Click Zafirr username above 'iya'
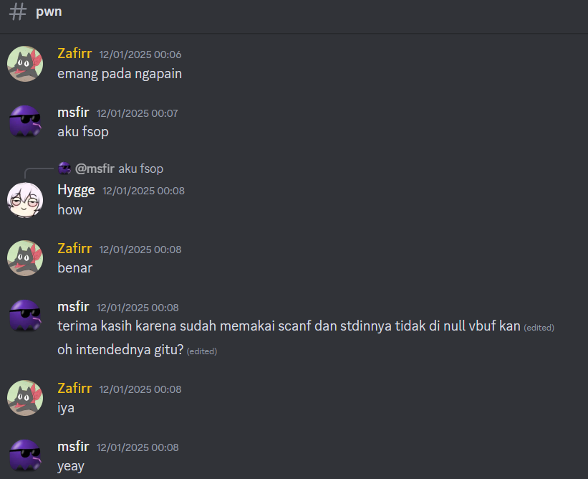 click(x=74, y=388)
